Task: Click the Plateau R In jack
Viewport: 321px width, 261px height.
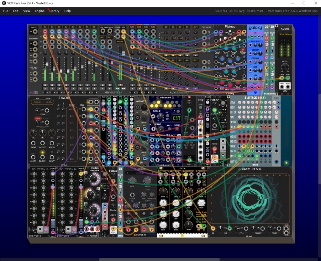Action: (x=221, y=32)
